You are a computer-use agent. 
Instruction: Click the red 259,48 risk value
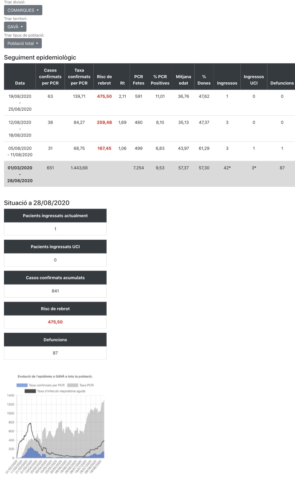tap(104, 122)
